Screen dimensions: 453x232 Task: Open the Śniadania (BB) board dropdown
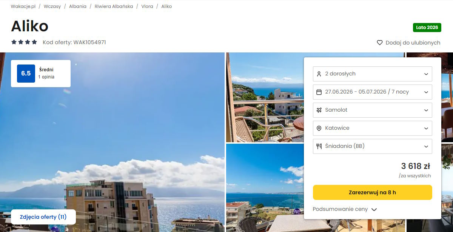click(x=373, y=146)
